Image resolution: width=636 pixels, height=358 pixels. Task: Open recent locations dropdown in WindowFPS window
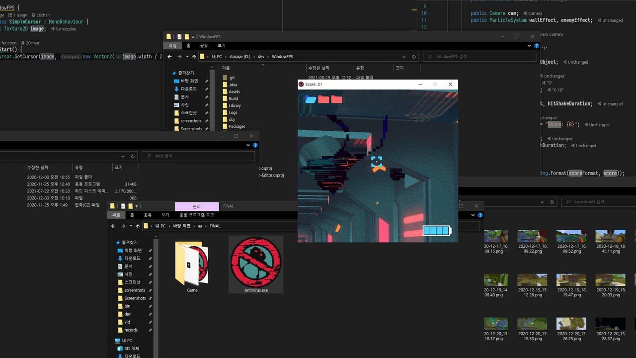tap(187, 57)
